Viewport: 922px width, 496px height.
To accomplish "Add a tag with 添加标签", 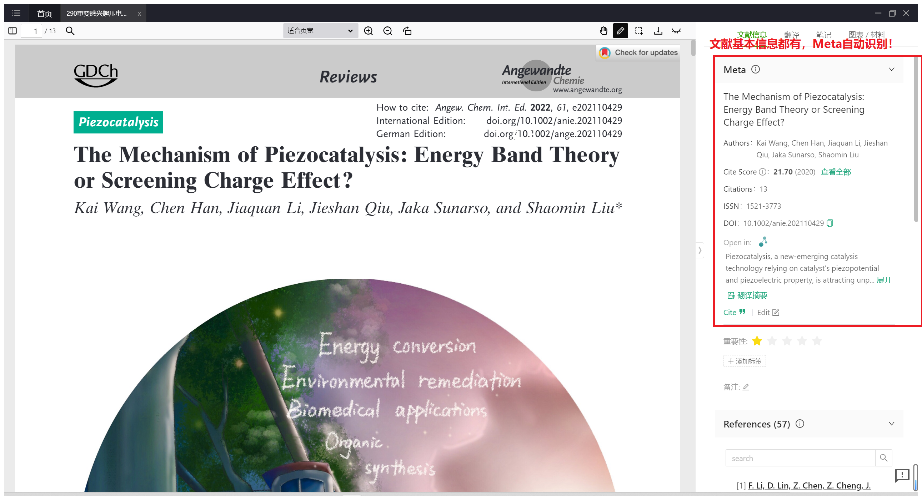I will (x=745, y=361).
